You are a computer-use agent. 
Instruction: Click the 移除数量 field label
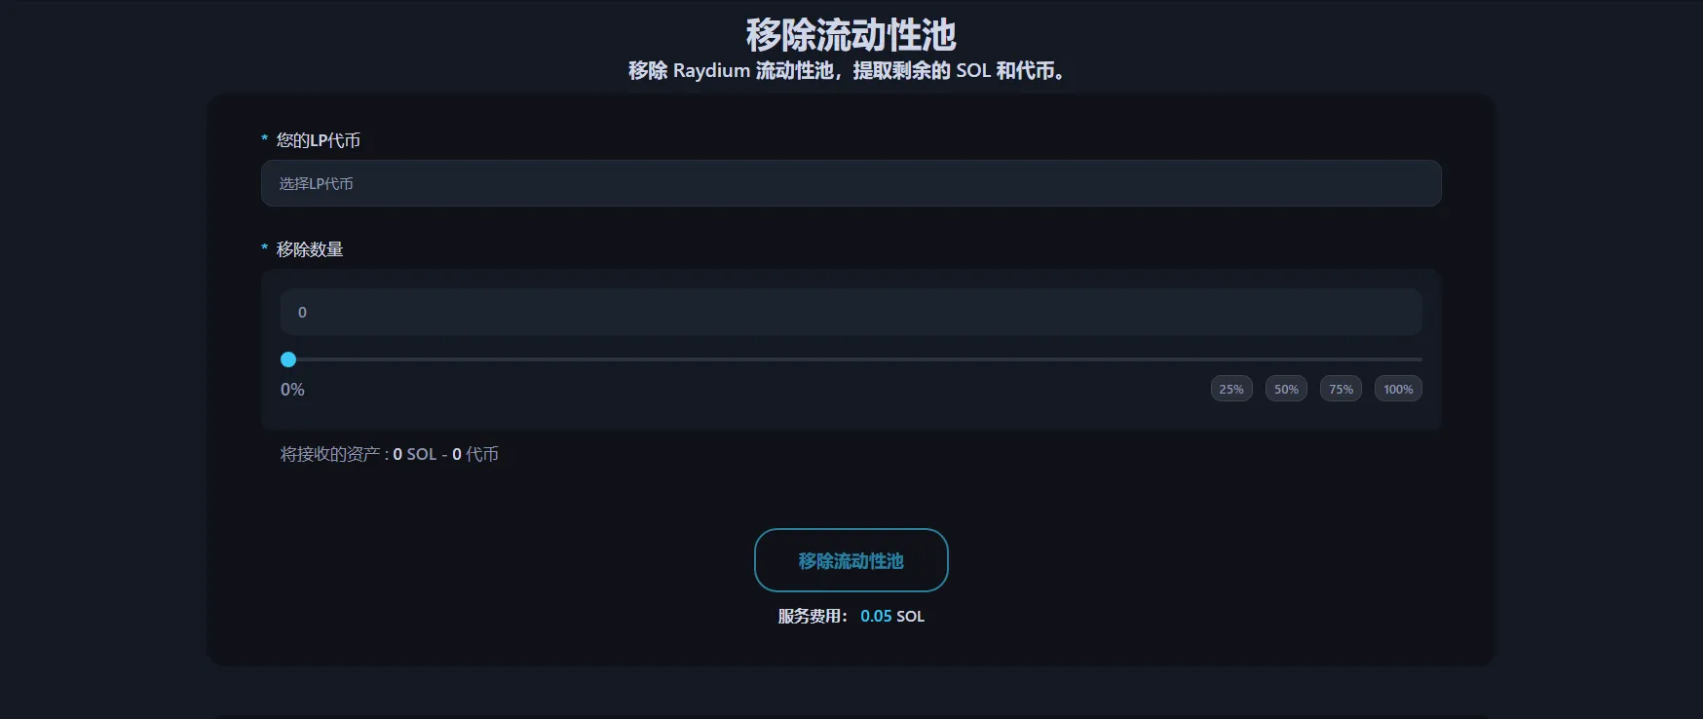[x=310, y=249]
